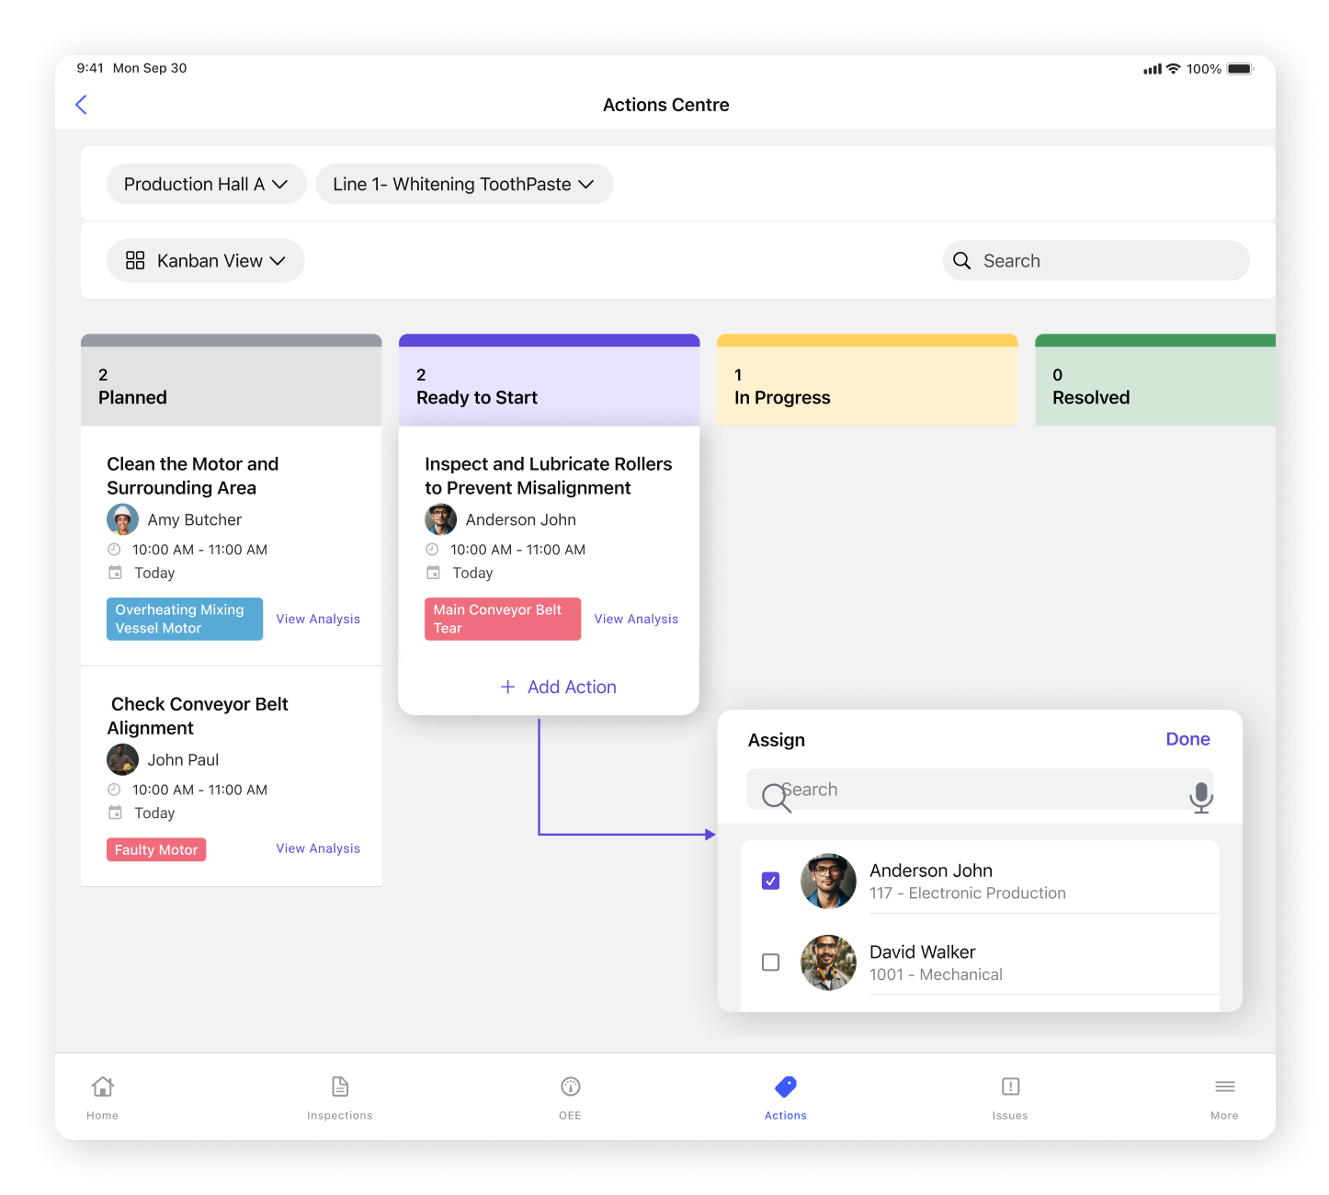
Task: Open the OEE gauge icon
Action: (x=570, y=1087)
